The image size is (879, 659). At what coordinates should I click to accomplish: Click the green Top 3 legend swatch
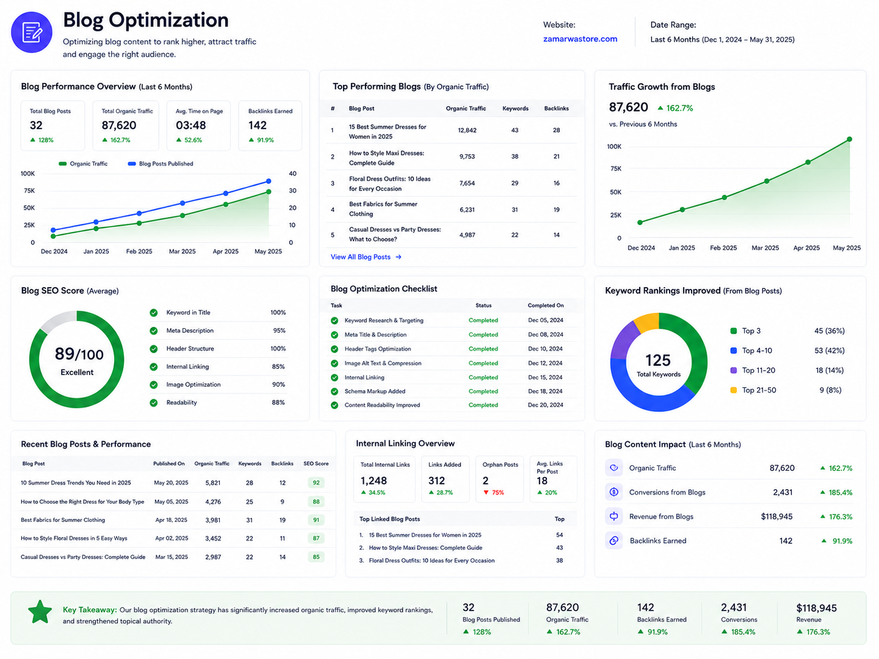pyautogui.click(x=733, y=331)
